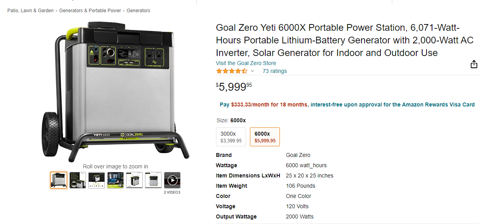Open Generators & Portable Power breadcrumb
This screenshot has height=224, width=488.
90,11
